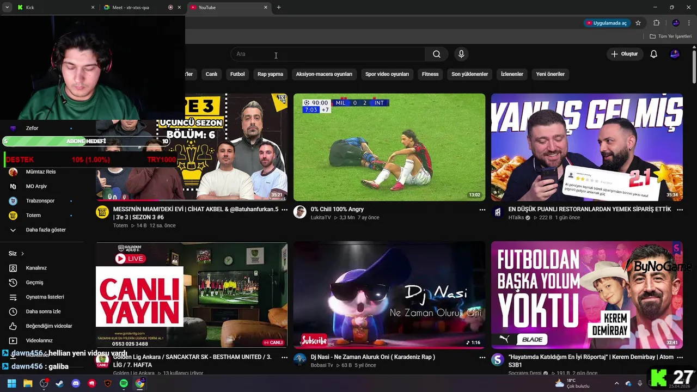Open Daha sonra izle in sidebar

(43, 311)
